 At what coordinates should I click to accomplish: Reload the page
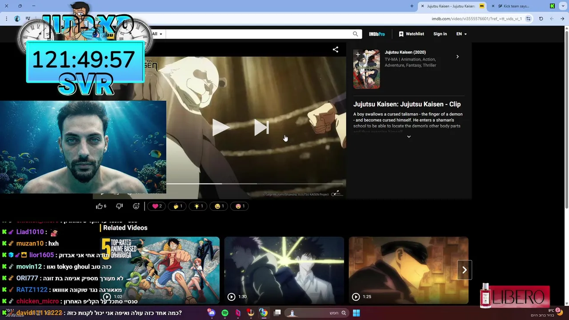(541, 19)
